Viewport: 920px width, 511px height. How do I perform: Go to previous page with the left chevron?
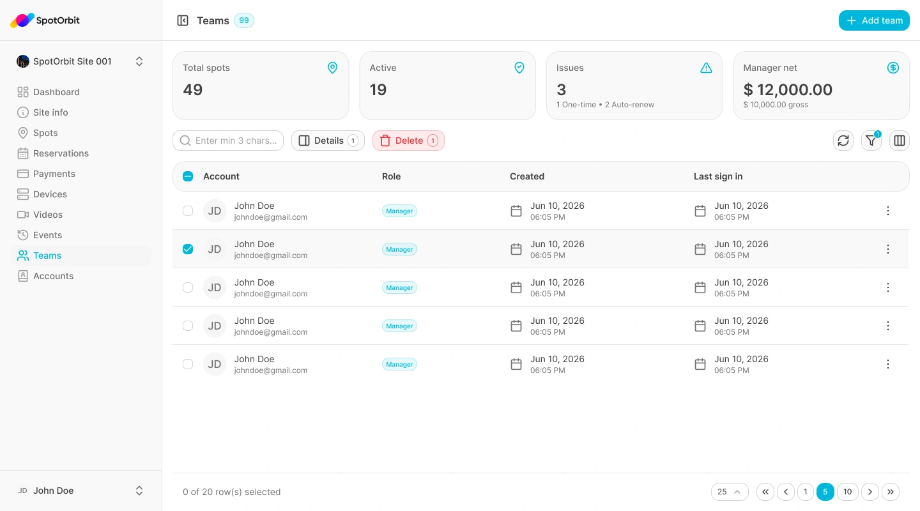786,492
